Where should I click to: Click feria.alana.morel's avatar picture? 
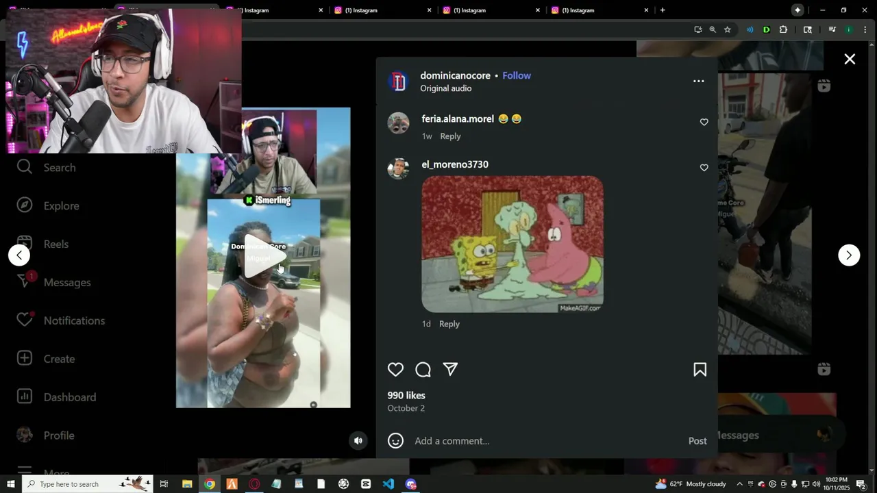tap(398, 123)
